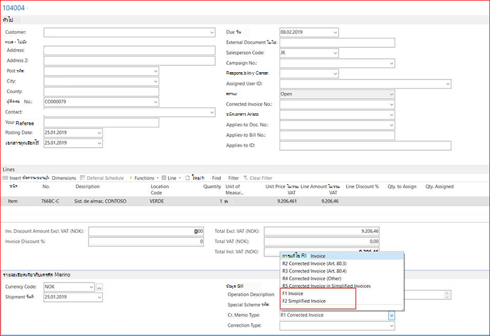Image resolution: width=490 pixels, height=336 pixels.
Task: Click the Operation Description stepper arrows
Action: click(x=447, y=295)
